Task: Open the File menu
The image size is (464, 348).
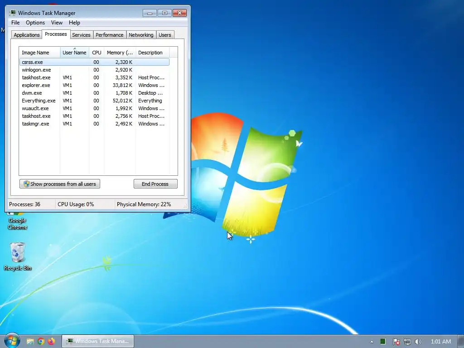Action: pos(15,23)
